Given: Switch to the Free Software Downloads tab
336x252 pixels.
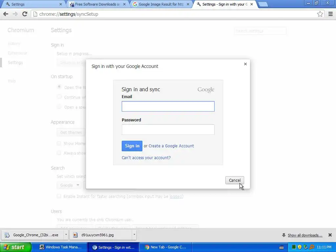Looking at the screenshot, I should click(97, 4).
